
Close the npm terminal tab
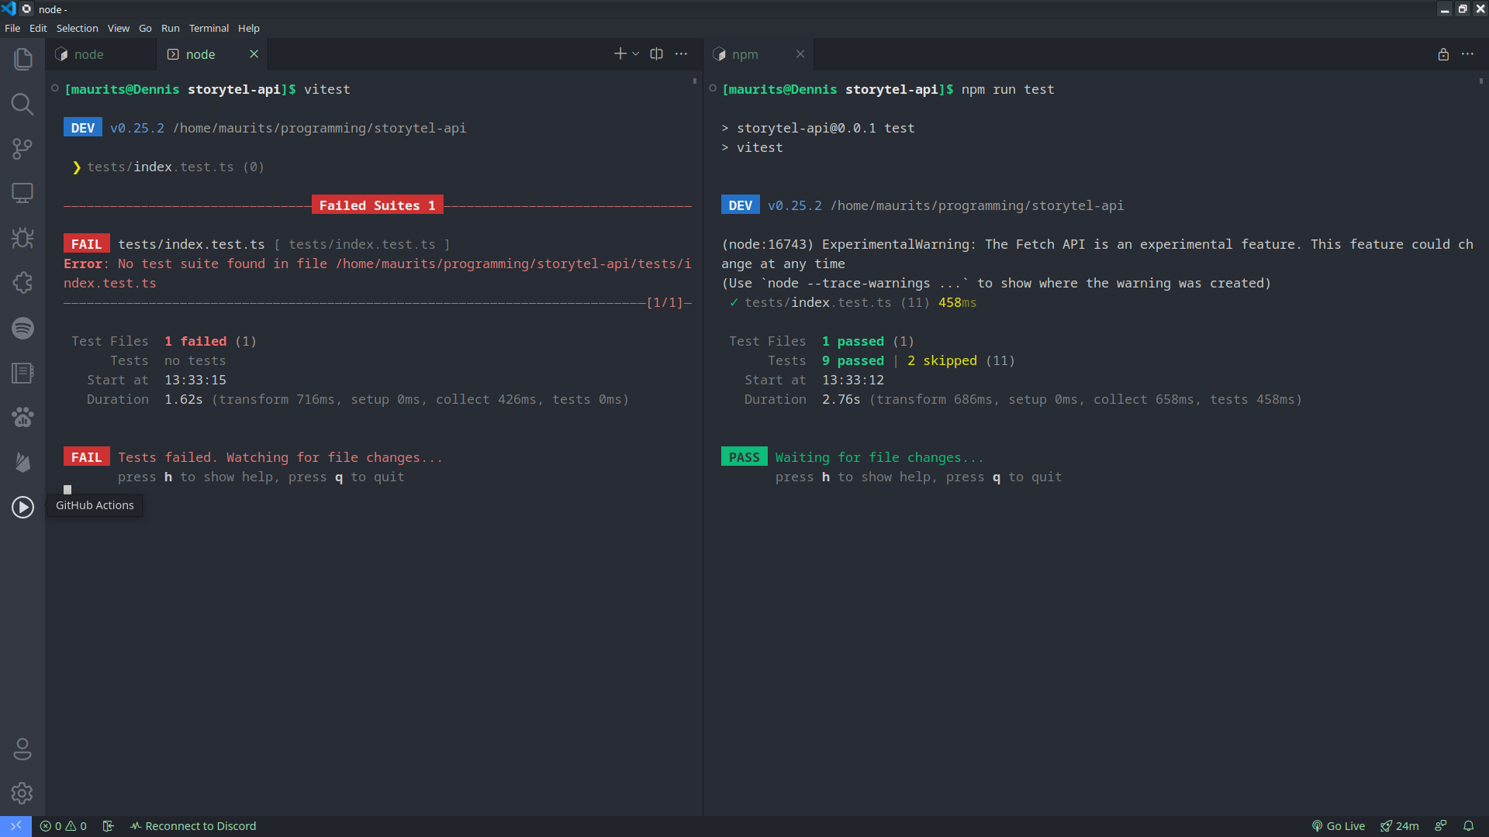[x=800, y=54]
